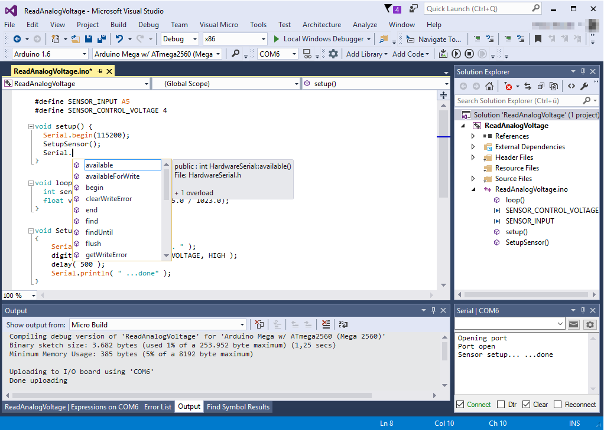Collapse the ReadAnalogVoltage.ino node
604x430 pixels.
(x=473, y=189)
